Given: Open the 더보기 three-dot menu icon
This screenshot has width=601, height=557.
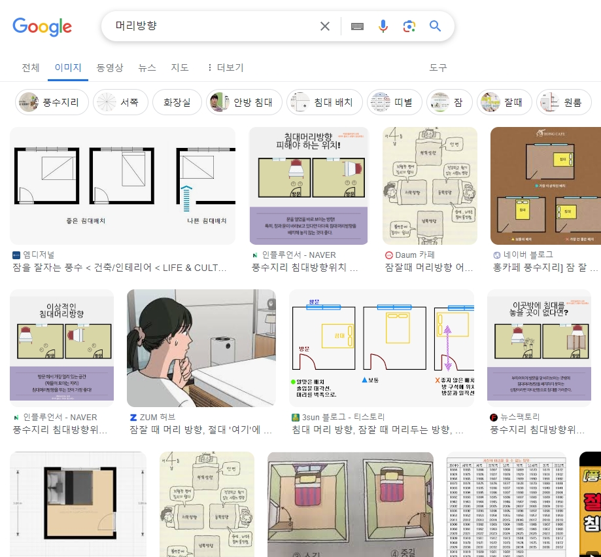Looking at the screenshot, I should pyautogui.click(x=209, y=67).
